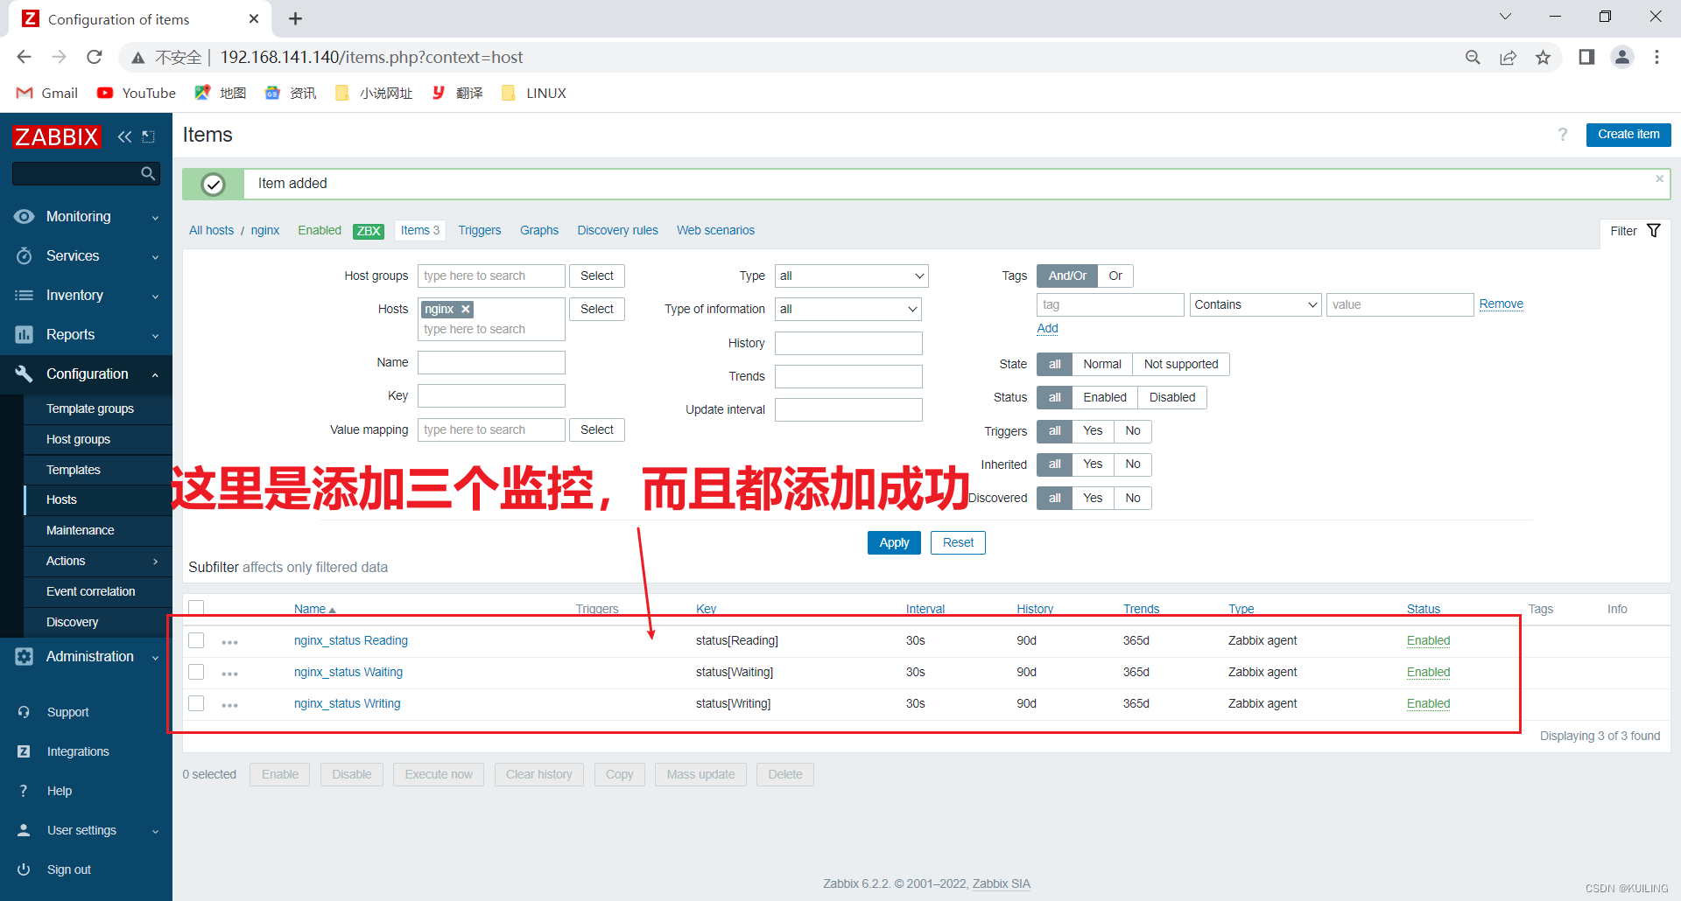Bookmark this page with star icon
The width and height of the screenshot is (1681, 901).
tap(1543, 57)
